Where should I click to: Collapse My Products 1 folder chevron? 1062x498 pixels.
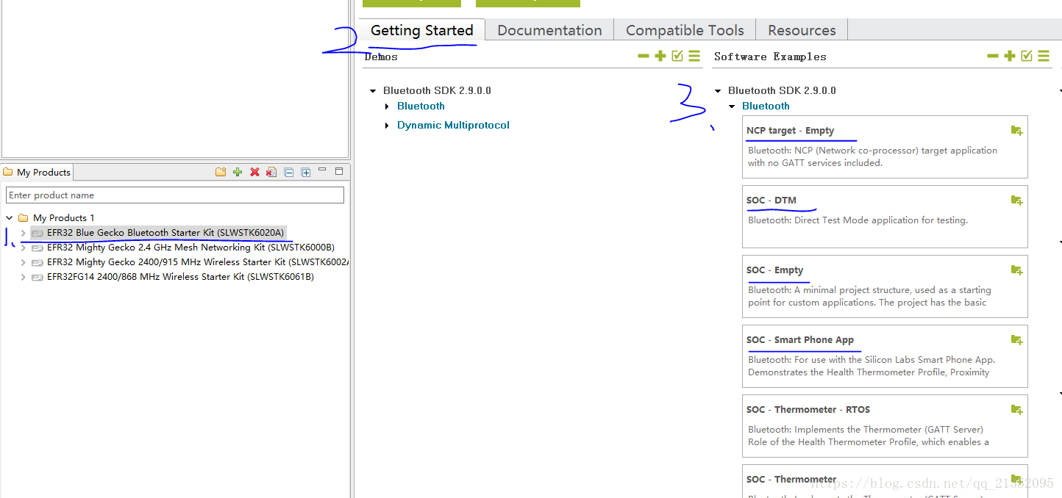pos(10,218)
